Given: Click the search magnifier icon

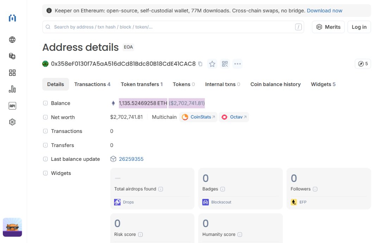Looking at the screenshot, I should coord(48,27).
